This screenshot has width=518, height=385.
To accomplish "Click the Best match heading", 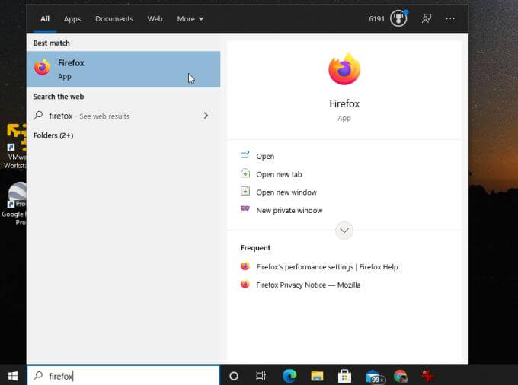I will (x=51, y=43).
